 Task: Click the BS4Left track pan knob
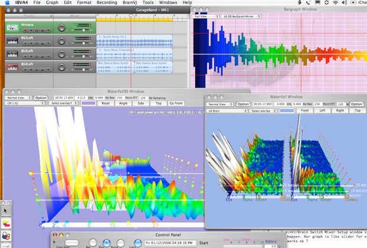pyautogui.click(x=61, y=67)
